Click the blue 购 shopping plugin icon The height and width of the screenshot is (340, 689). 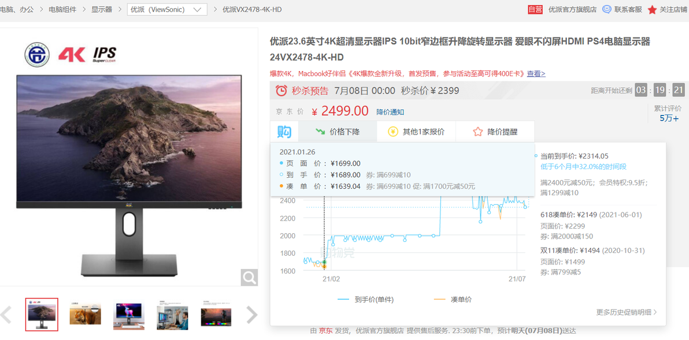tap(284, 132)
